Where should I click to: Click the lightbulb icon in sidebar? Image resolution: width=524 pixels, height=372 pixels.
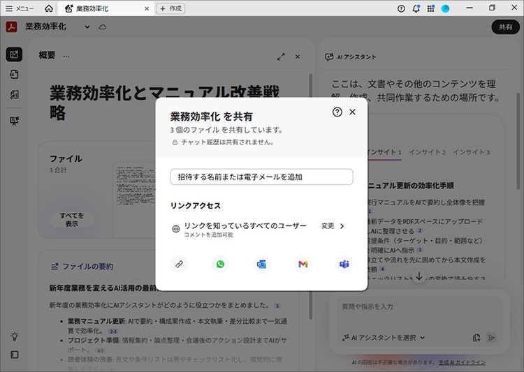15,336
